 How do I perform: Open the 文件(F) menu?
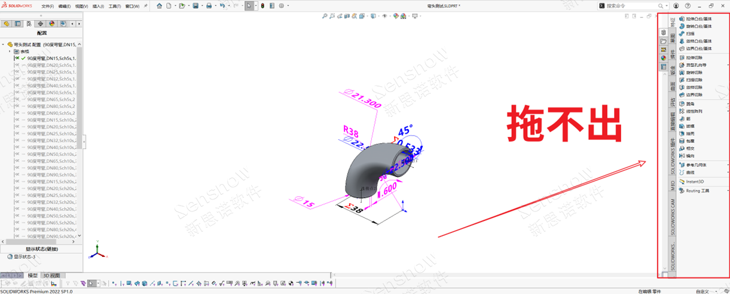tap(48, 6)
